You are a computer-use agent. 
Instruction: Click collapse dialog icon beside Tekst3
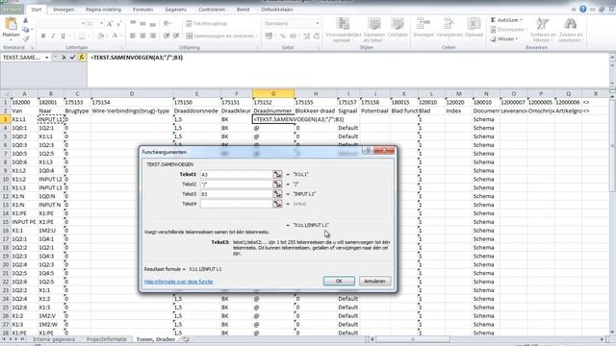pos(277,194)
